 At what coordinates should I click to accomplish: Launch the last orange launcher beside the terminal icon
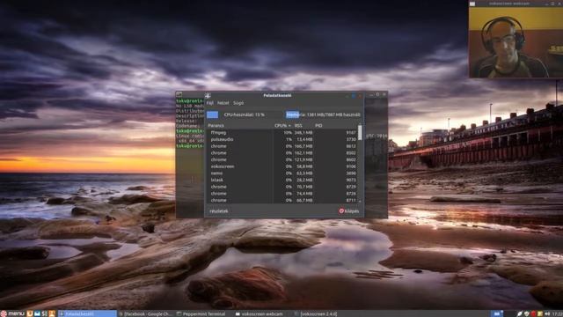(x=52, y=313)
